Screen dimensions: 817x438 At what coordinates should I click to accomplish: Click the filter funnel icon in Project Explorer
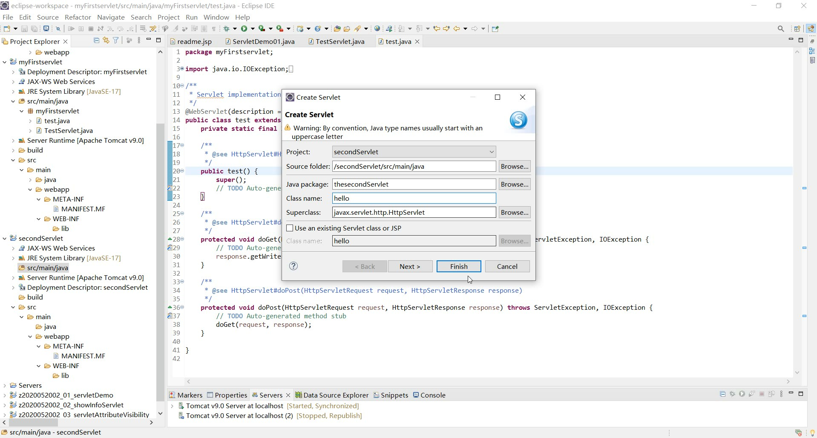(115, 40)
